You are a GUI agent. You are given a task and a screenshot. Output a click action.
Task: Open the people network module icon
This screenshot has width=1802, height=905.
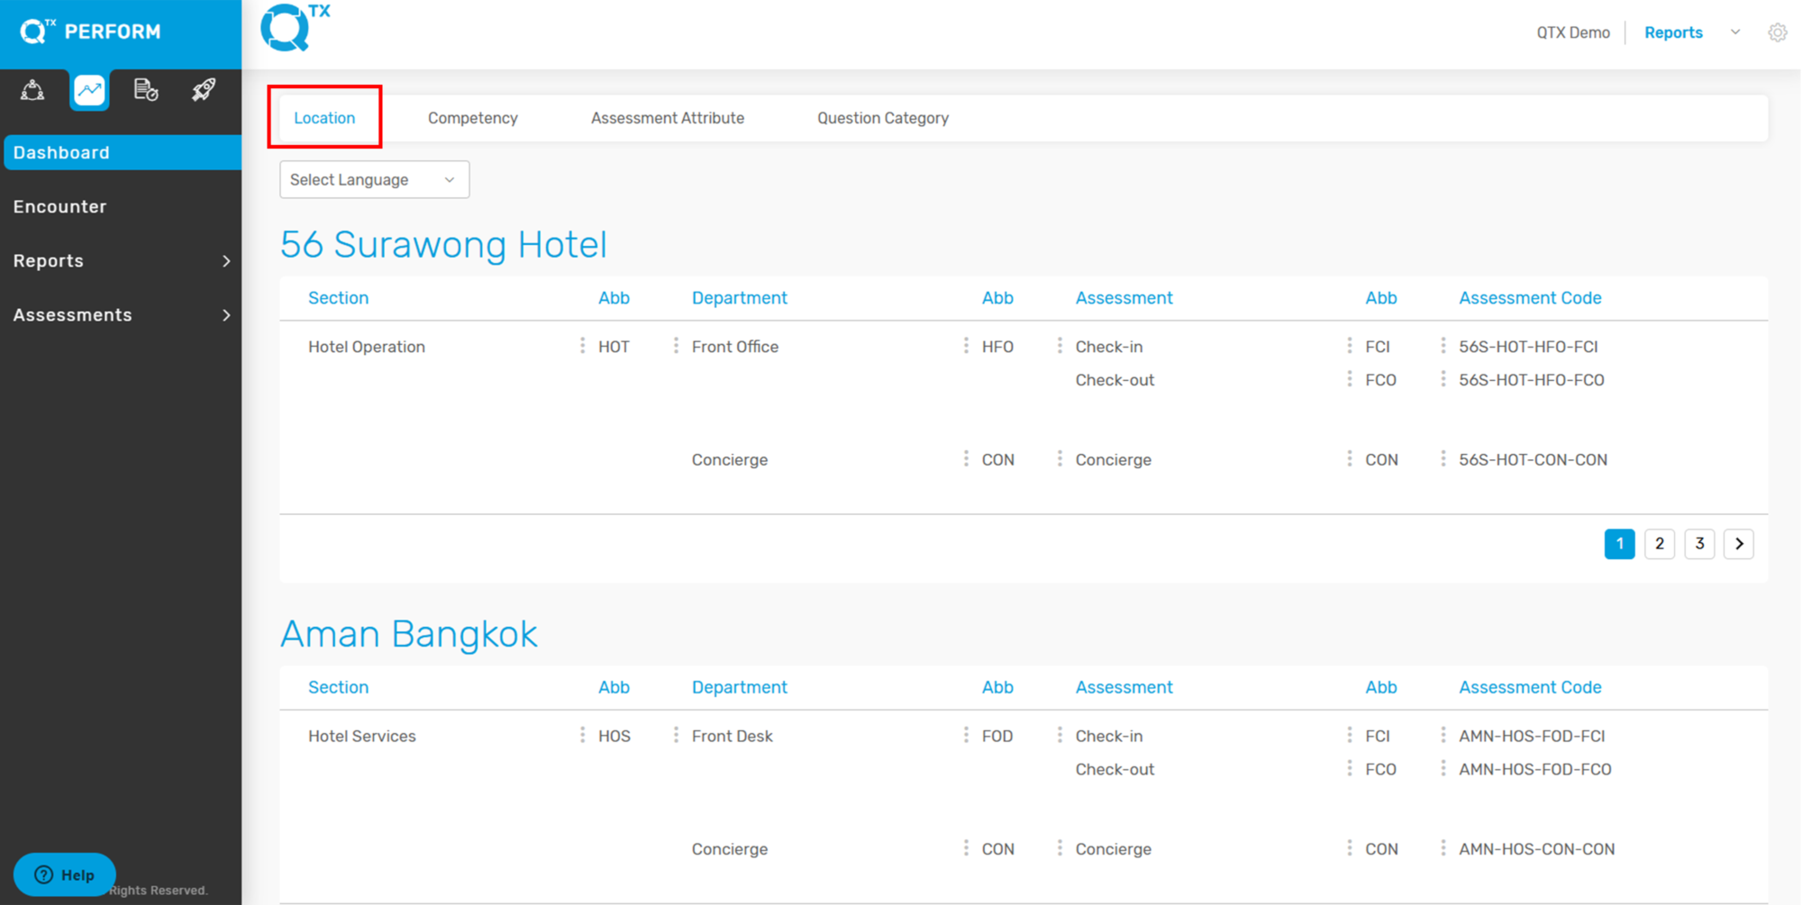[x=32, y=90]
